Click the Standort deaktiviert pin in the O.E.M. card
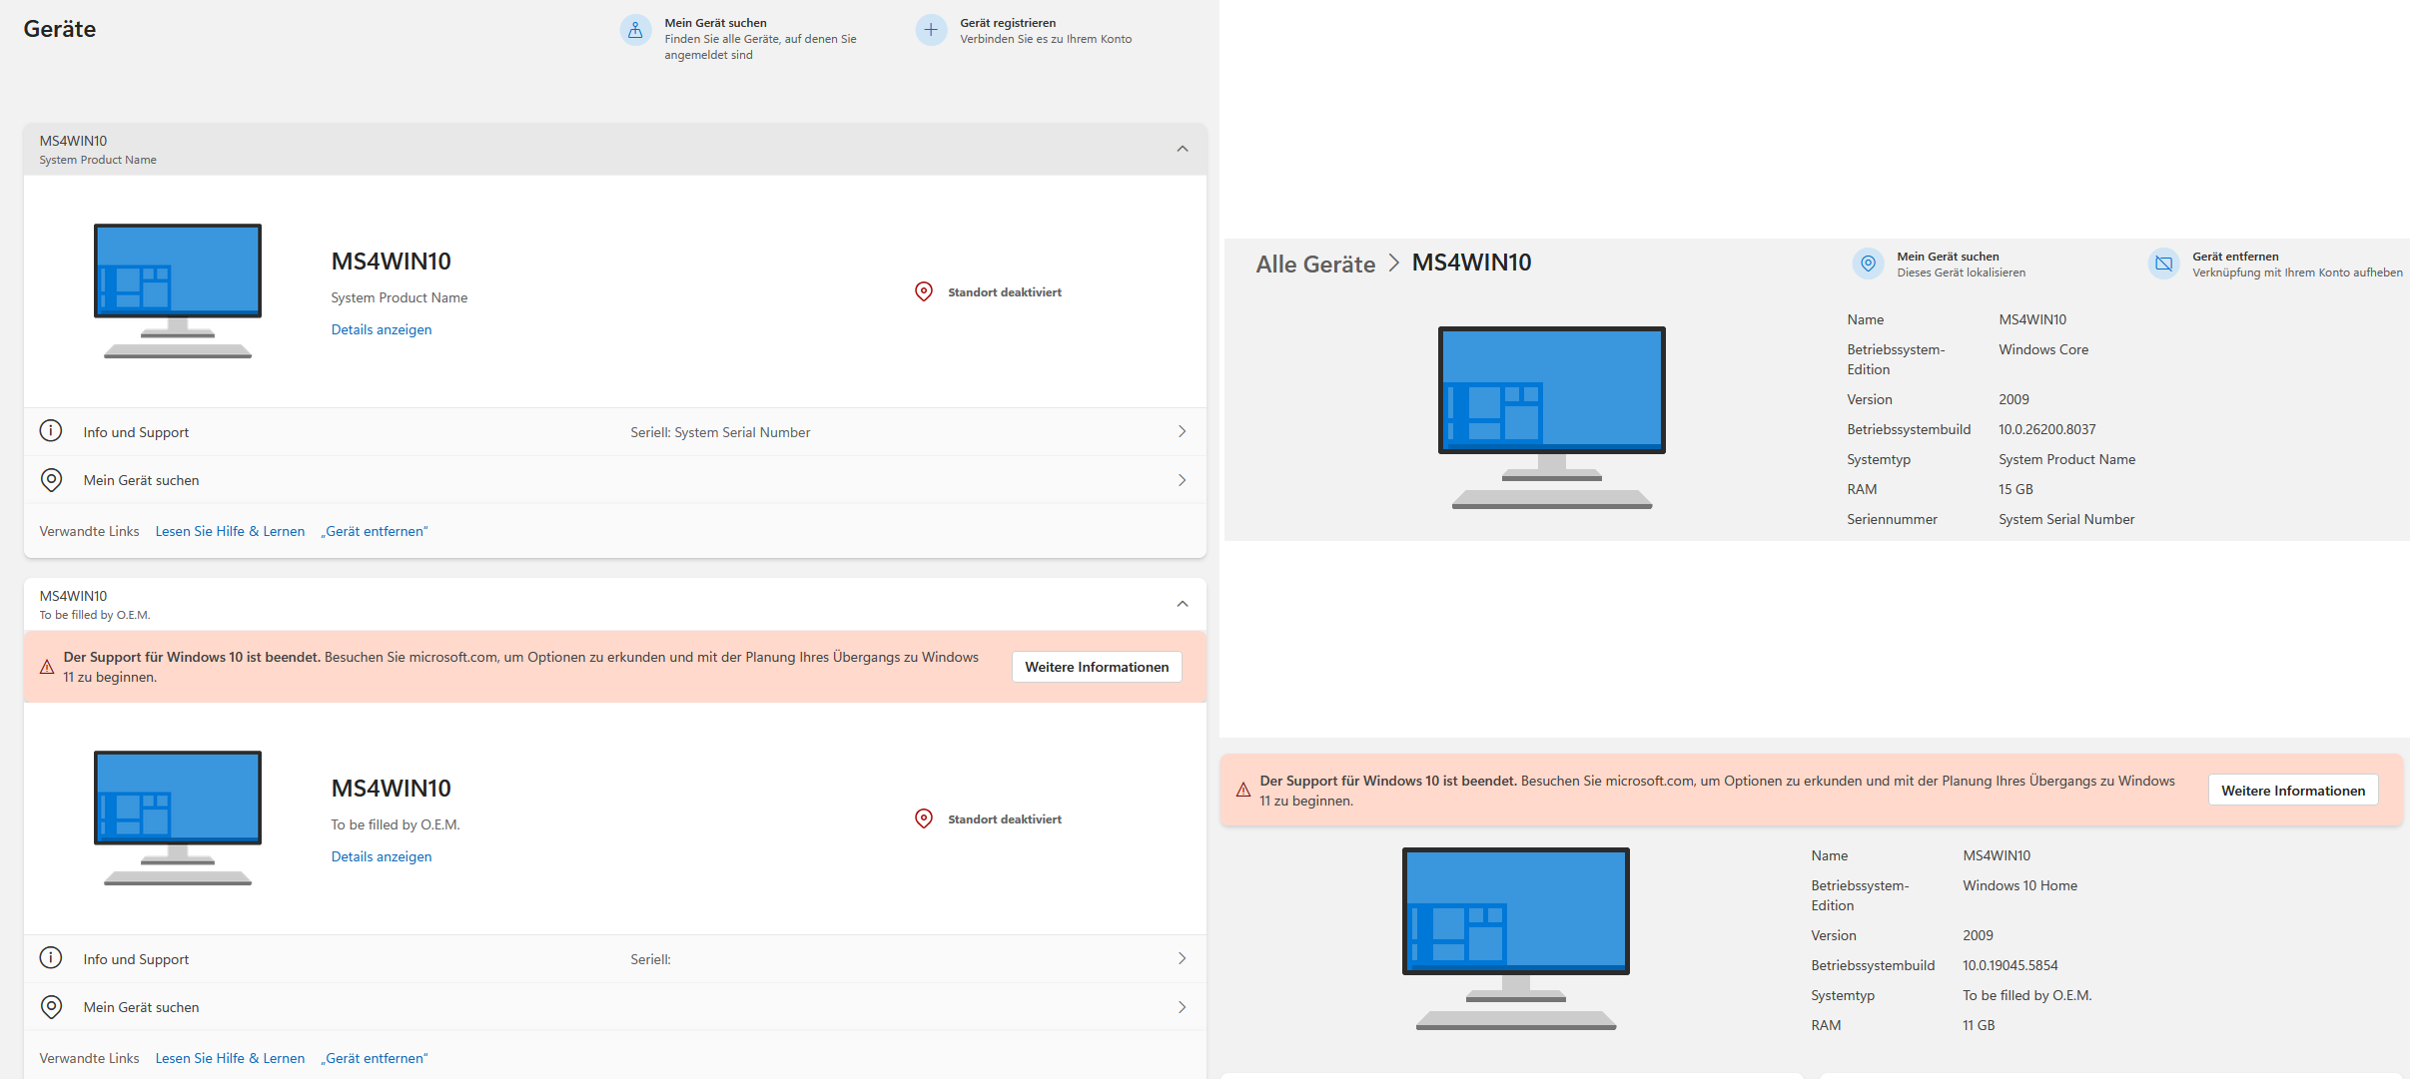Viewport: 2410px width, 1079px height. coord(924,818)
